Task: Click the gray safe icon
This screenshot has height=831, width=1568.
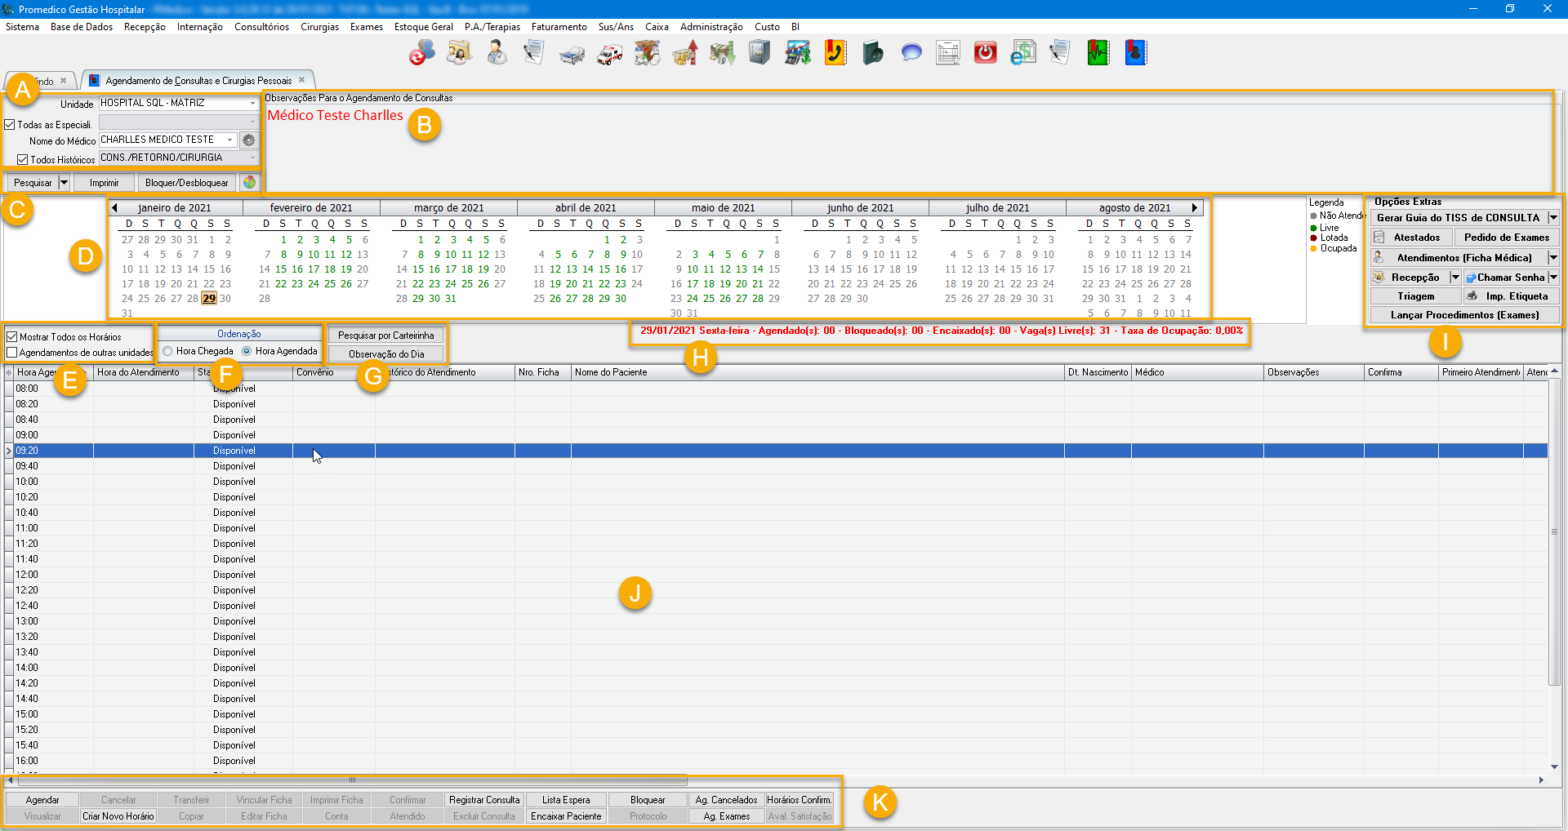Action: (759, 53)
